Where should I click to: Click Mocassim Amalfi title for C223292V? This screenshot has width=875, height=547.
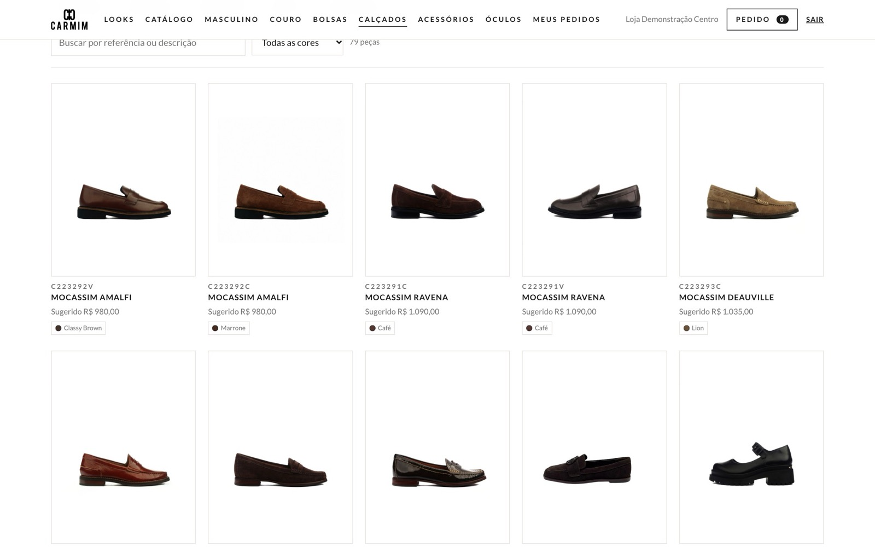pos(91,298)
